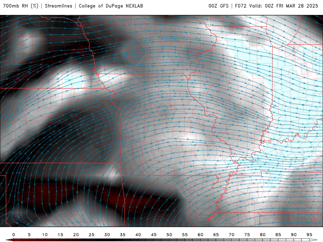
Task: Click the "5" color scale label
Action: (x=29, y=235)
